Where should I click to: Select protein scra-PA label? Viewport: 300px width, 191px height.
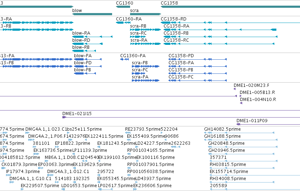(x=140, y=77)
